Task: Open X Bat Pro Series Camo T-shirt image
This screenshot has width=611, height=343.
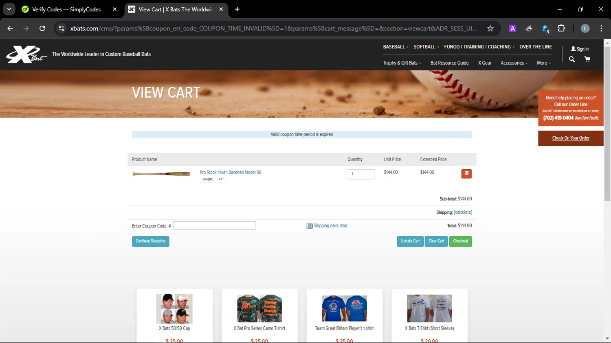Action: (259, 308)
